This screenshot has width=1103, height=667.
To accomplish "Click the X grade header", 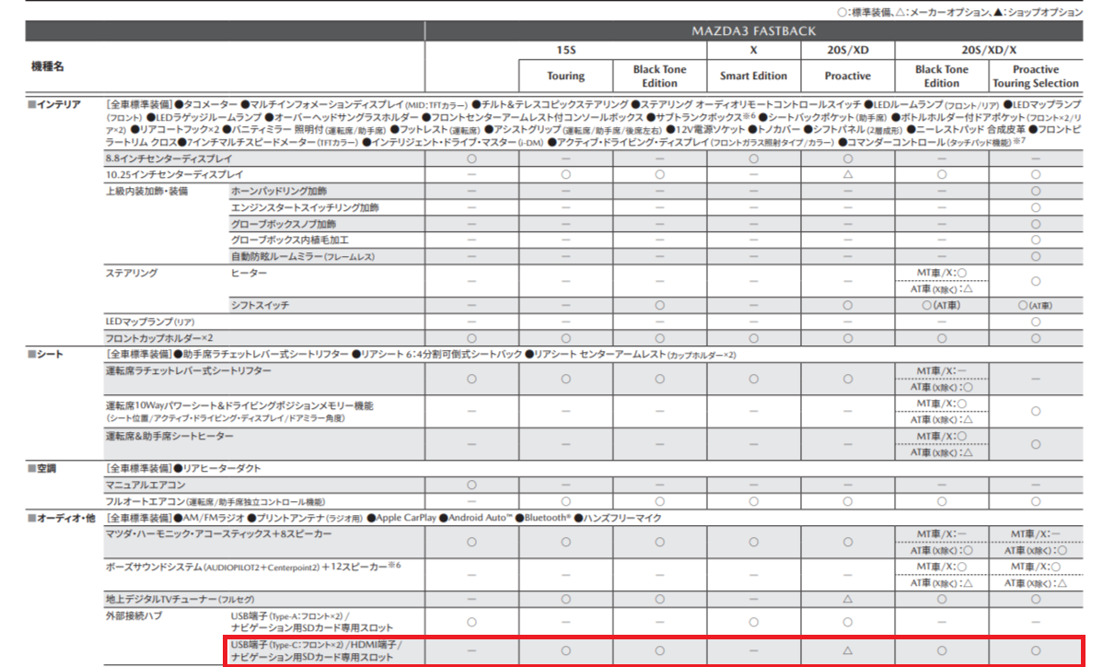I will pyautogui.click(x=753, y=50).
